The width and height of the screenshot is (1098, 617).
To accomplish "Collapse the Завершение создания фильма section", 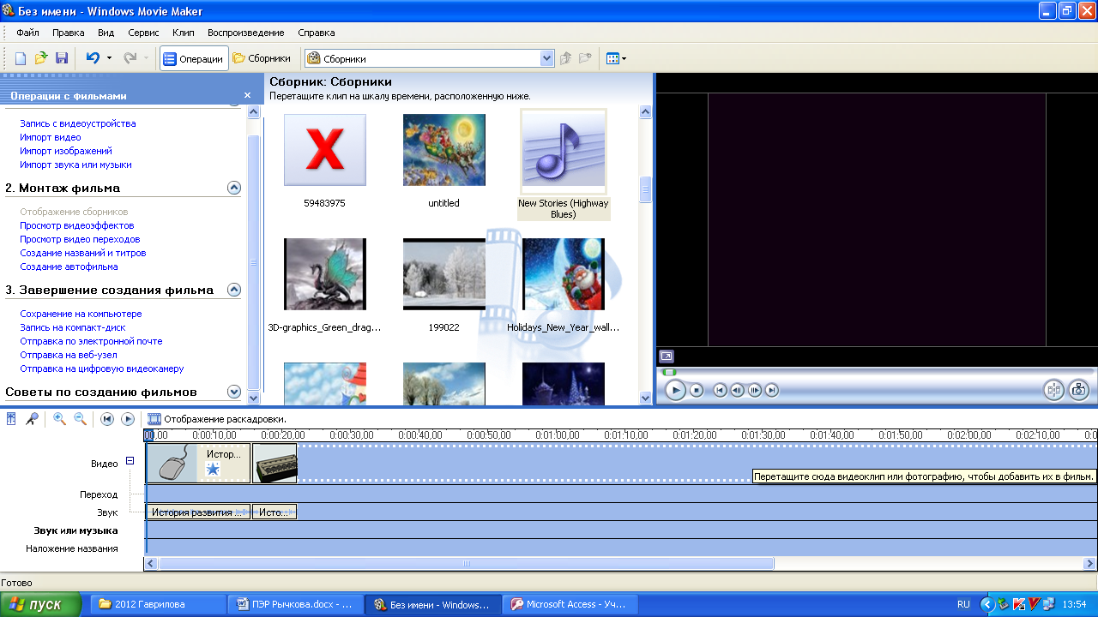I will click(233, 290).
